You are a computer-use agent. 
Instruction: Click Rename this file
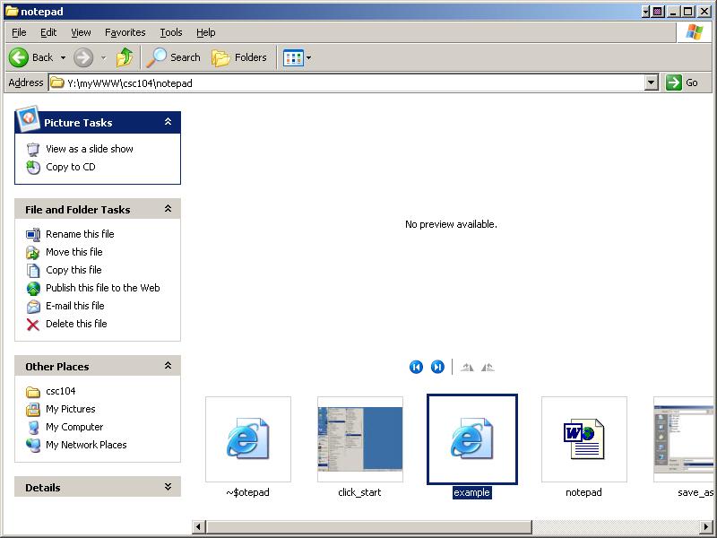pos(80,234)
